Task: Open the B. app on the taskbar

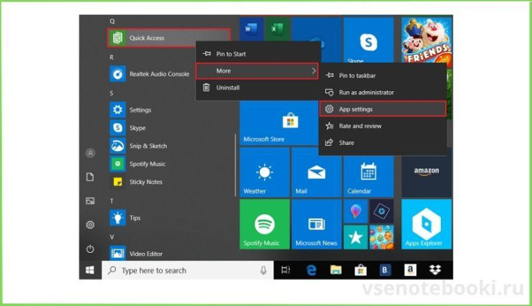Action: (x=385, y=270)
